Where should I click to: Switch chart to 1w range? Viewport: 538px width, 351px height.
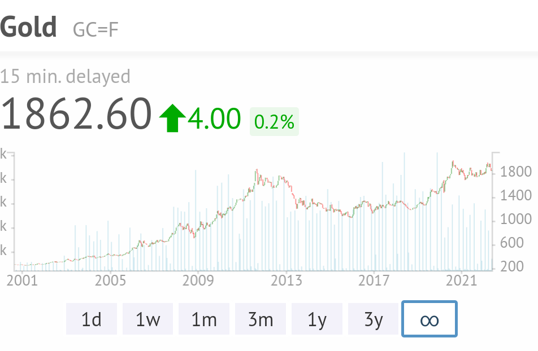(147, 319)
